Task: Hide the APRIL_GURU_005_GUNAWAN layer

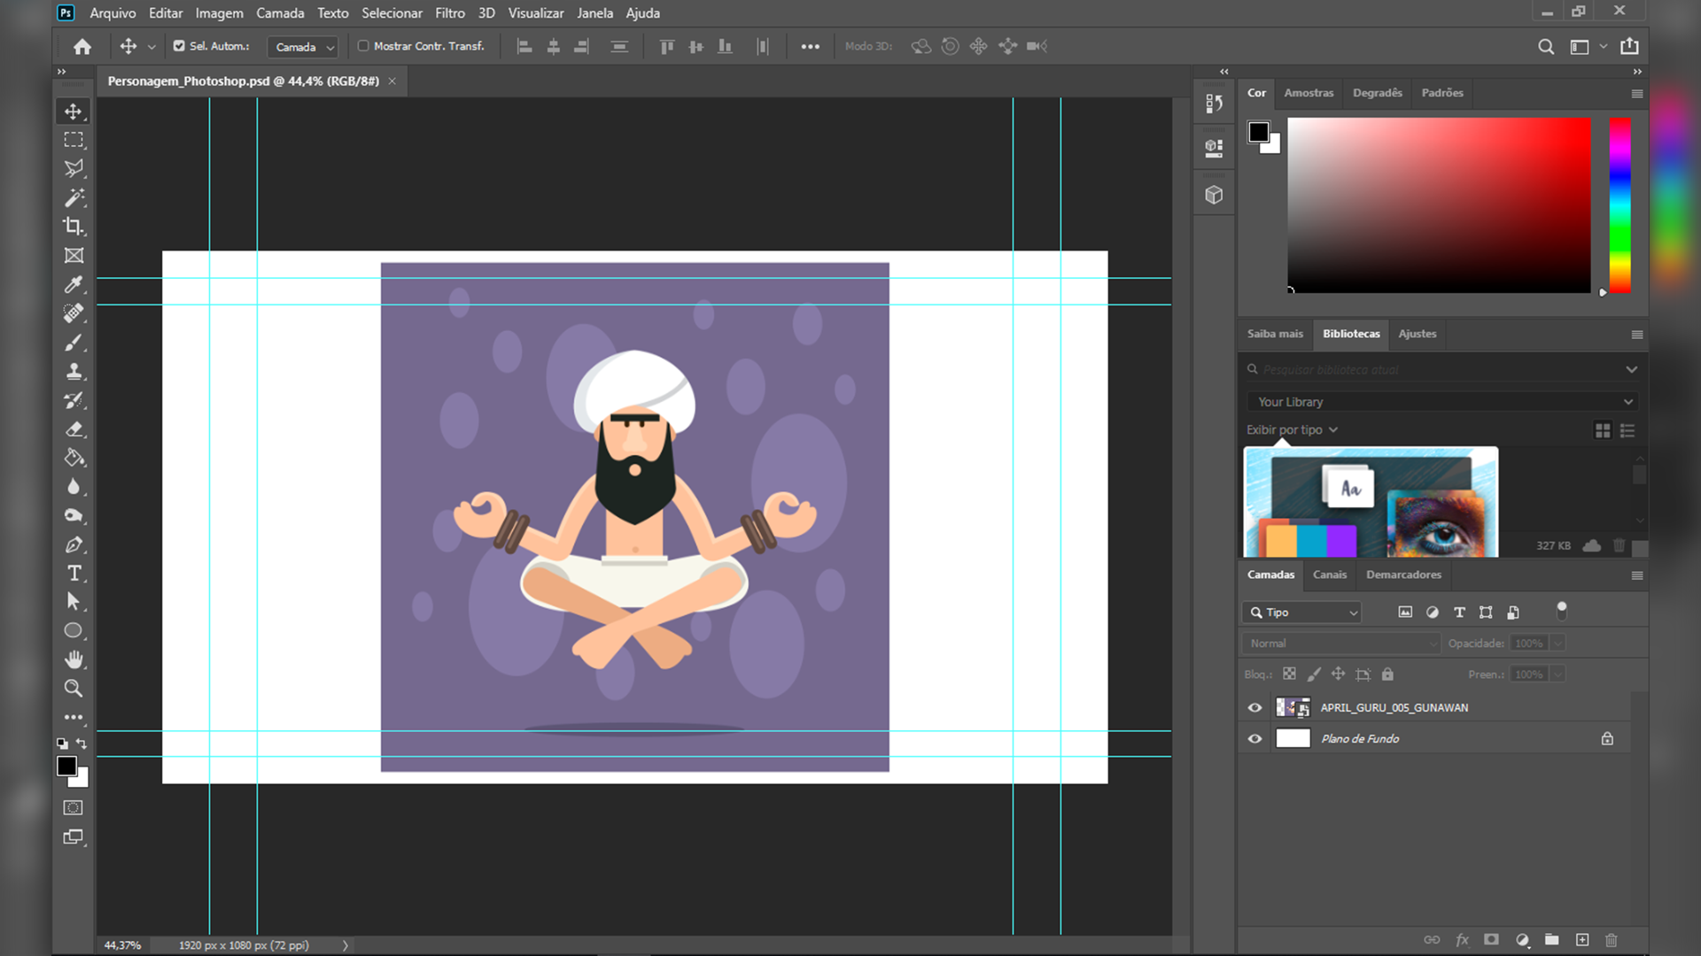Action: tap(1254, 707)
